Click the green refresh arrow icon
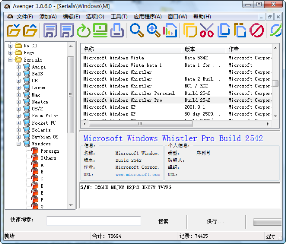The image size is (286, 244). [x=83, y=30]
